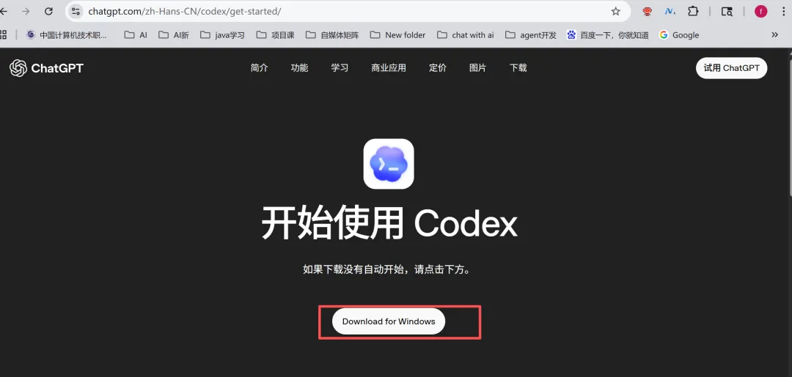
Task: Go back with the browser back arrow
Action: 4,11
